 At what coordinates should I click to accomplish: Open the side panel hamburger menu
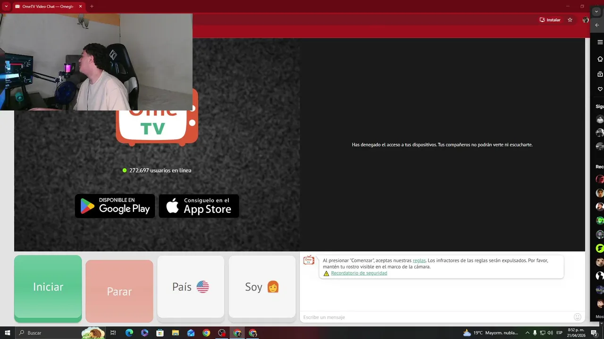600,42
